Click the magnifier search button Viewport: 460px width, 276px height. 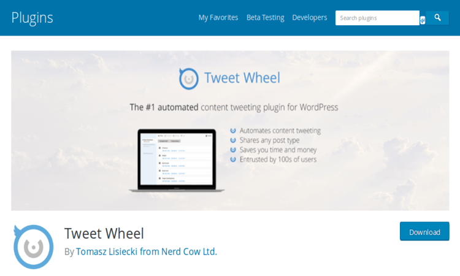click(437, 18)
